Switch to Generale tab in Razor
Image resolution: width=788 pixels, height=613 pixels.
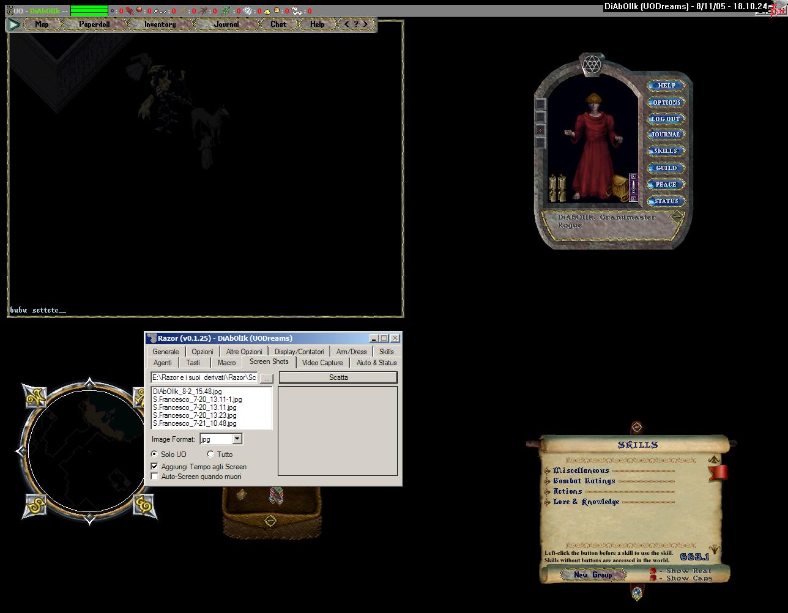coord(166,352)
